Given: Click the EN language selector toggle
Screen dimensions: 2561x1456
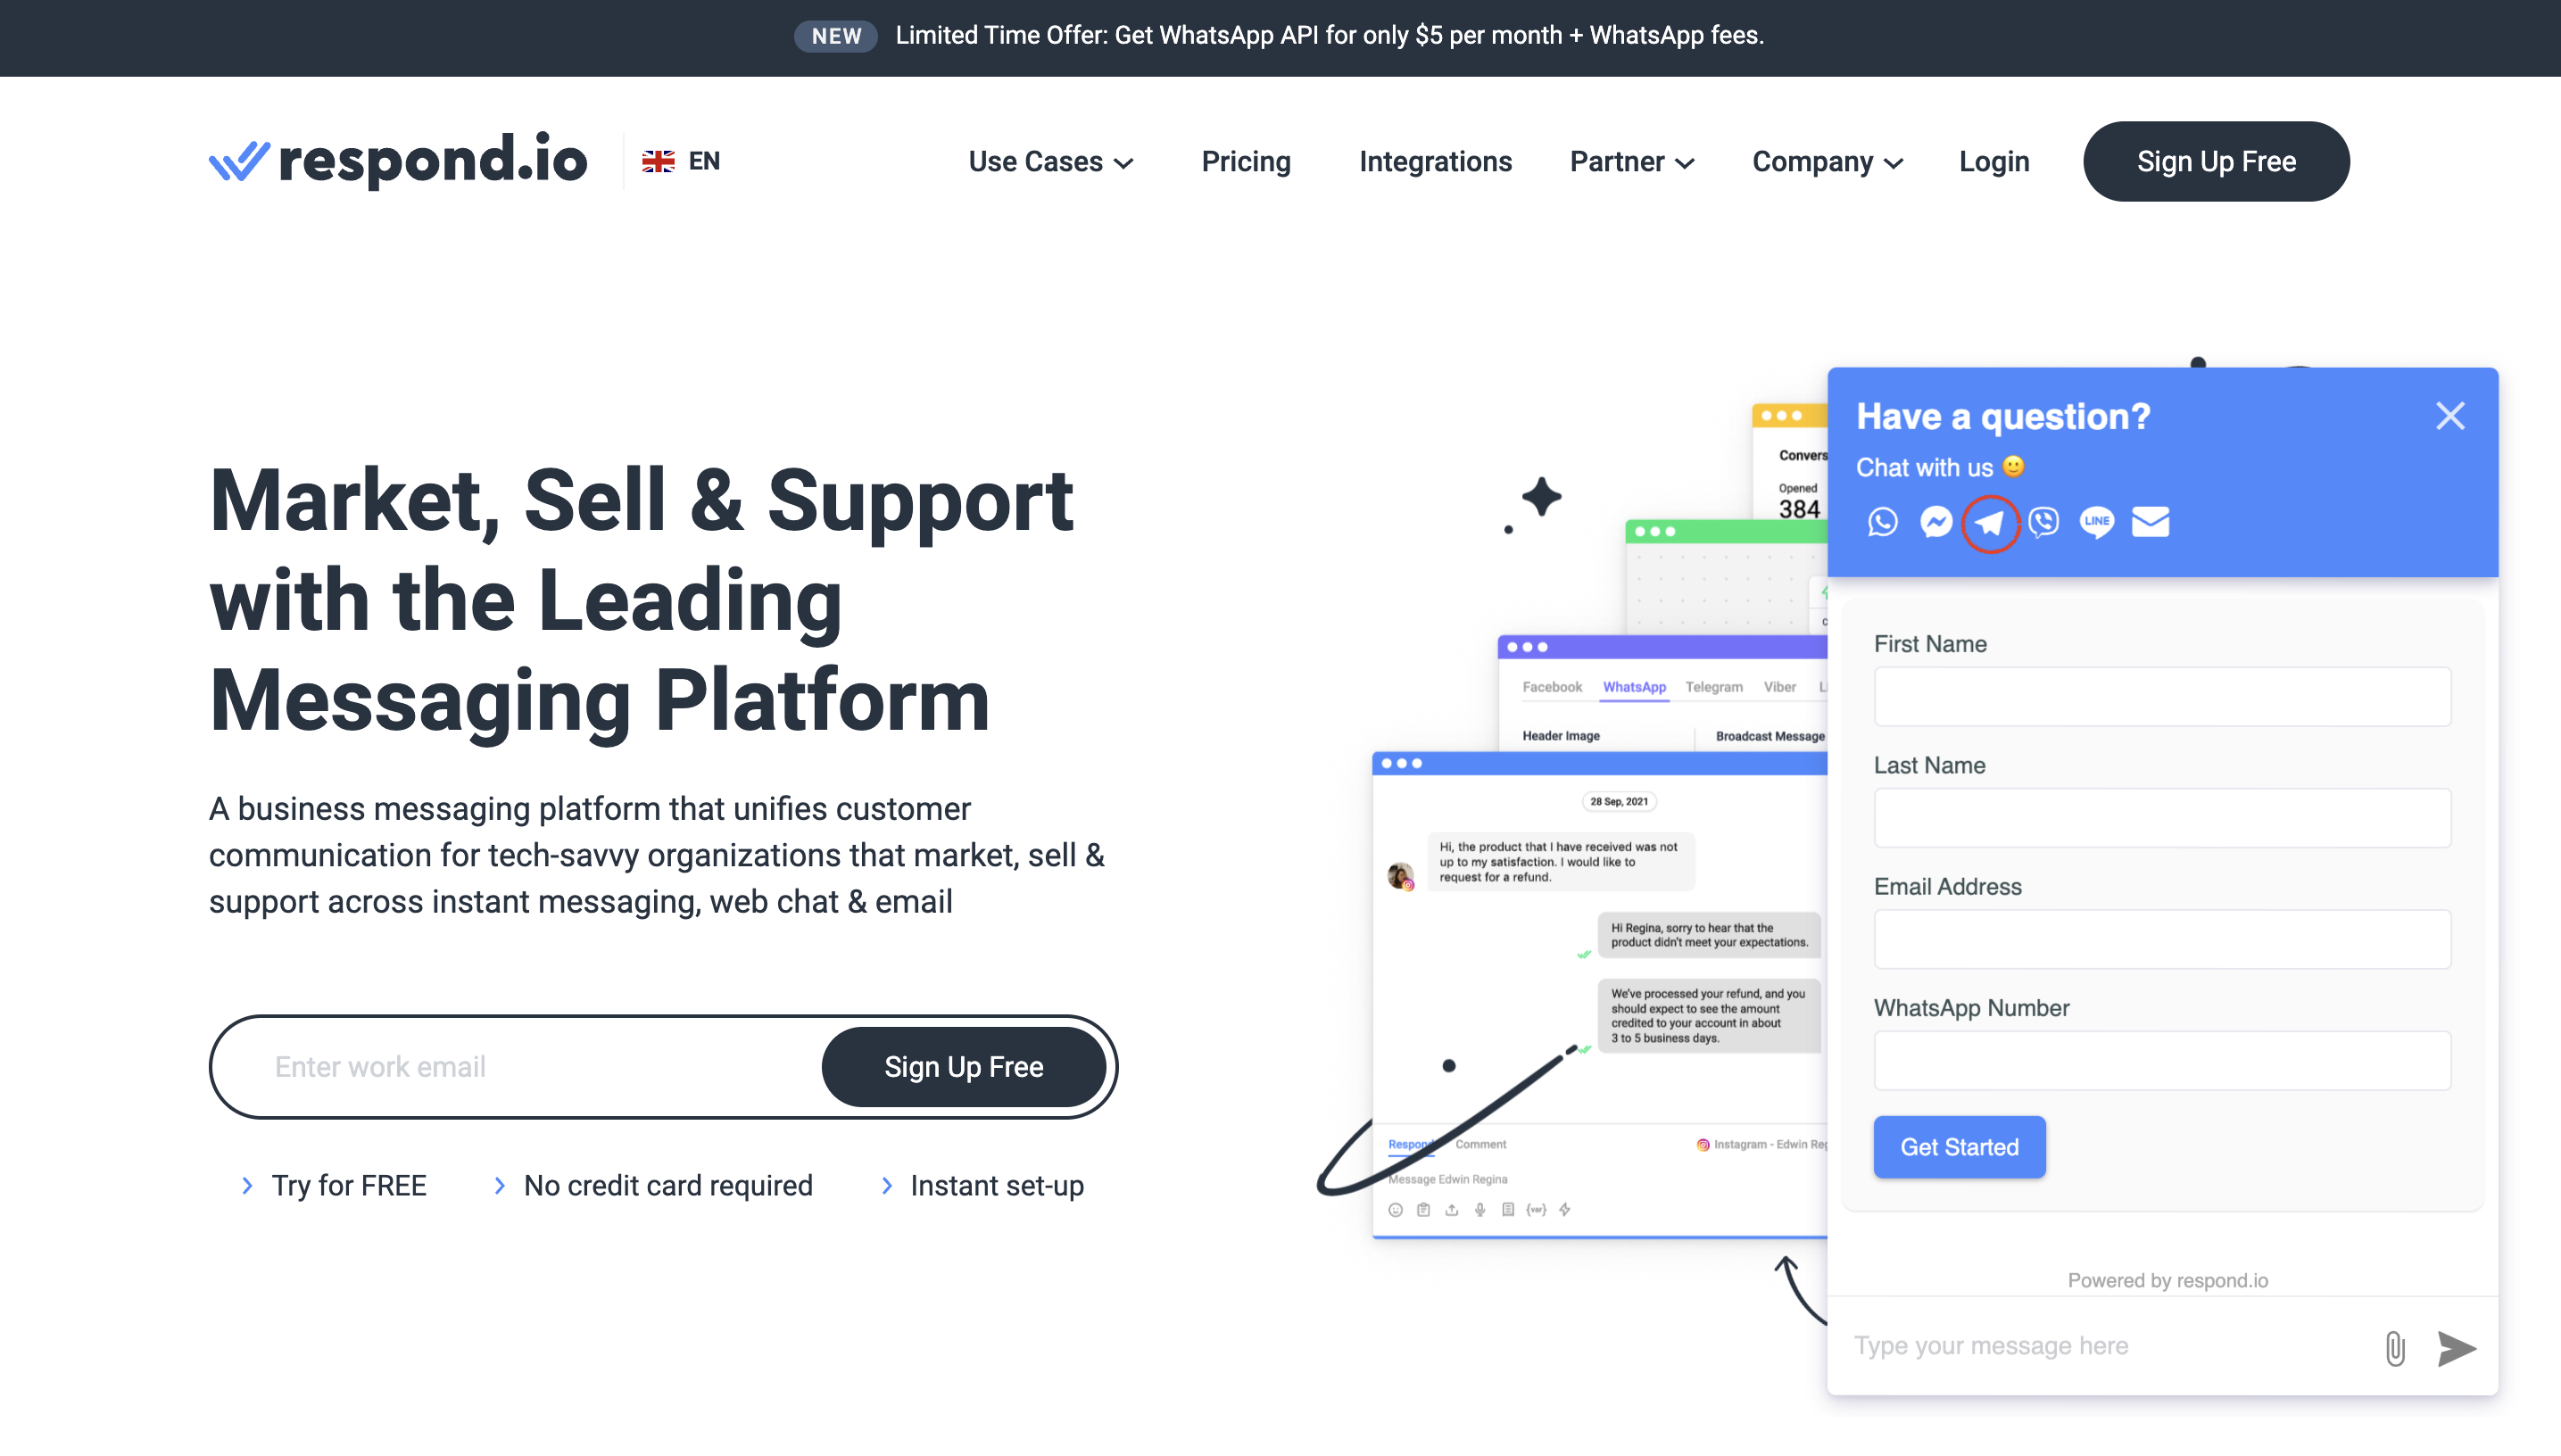Looking at the screenshot, I should click(683, 160).
